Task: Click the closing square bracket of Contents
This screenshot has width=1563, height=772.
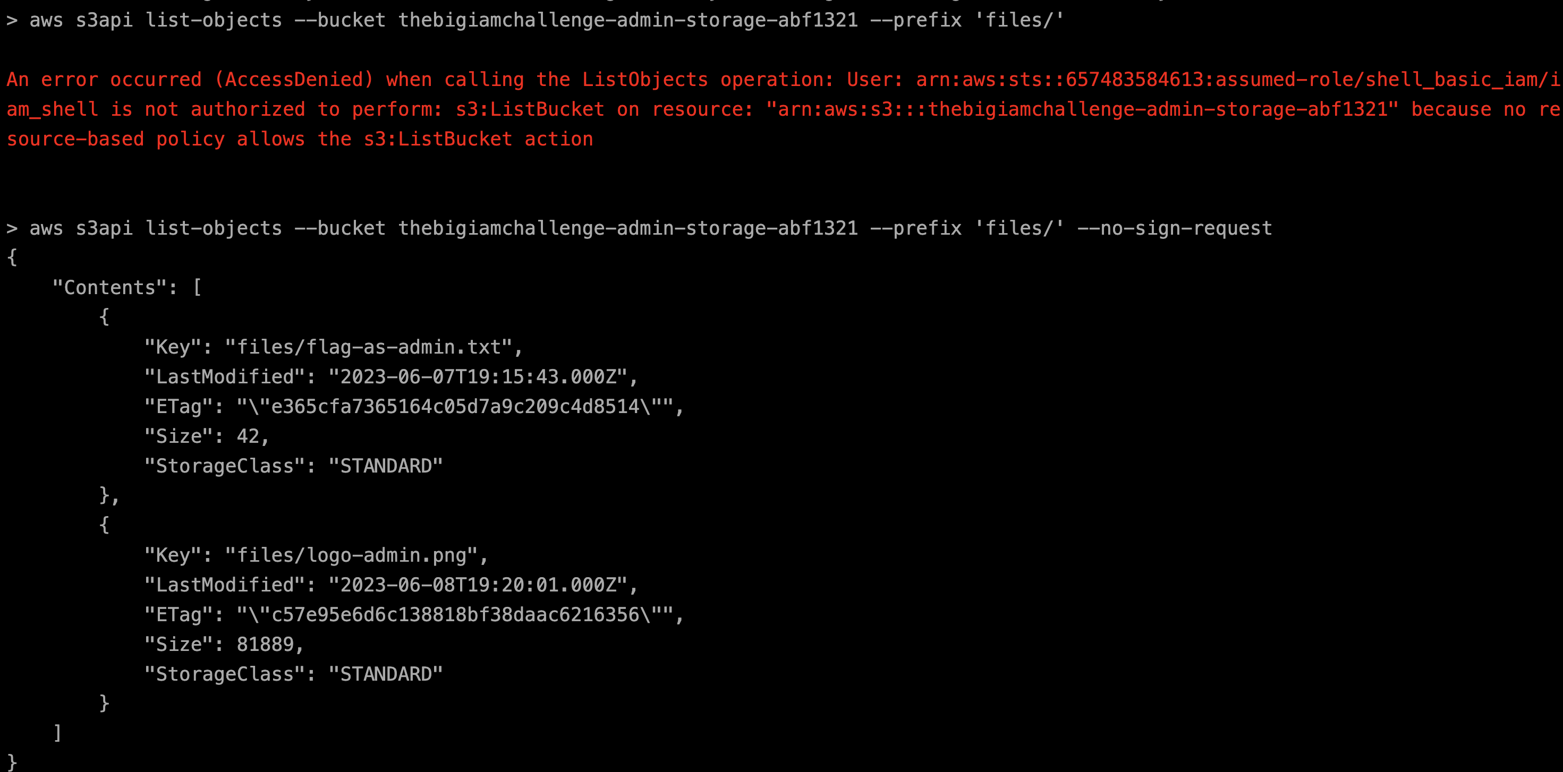Action: [57, 733]
